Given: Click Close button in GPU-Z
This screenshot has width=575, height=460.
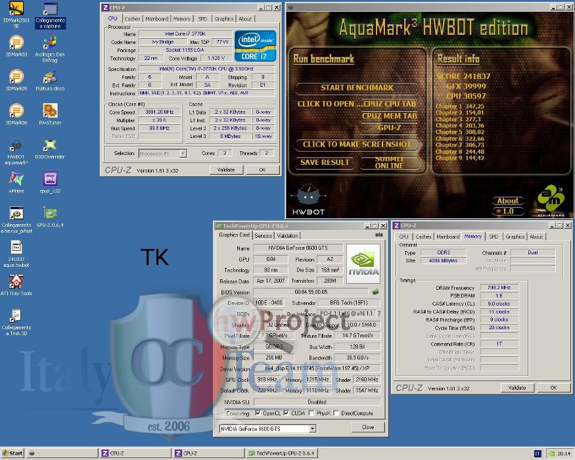Looking at the screenshot, I should [368, 427].
